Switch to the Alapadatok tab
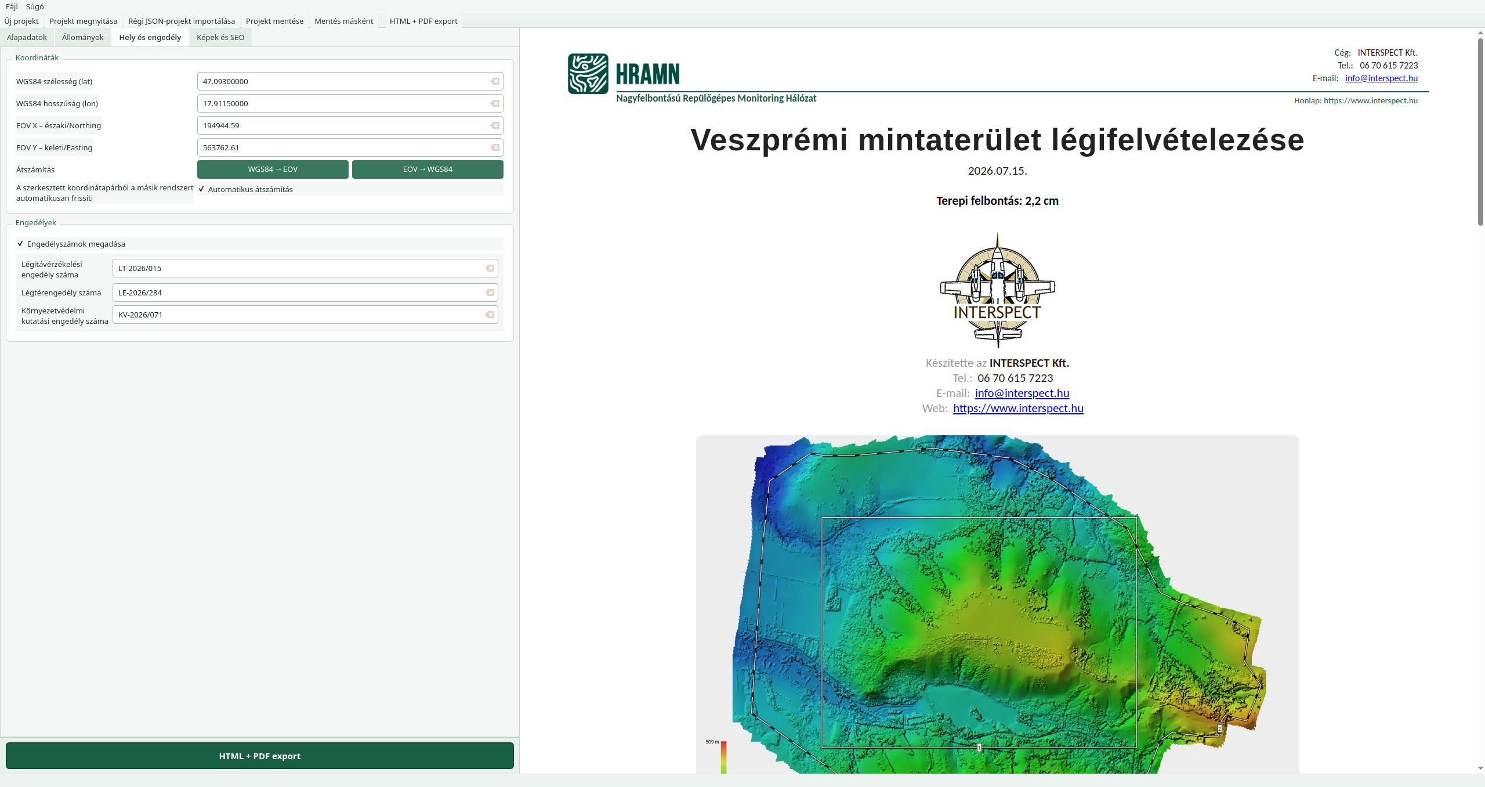The height and width of the screenshot is (787, 1485). 27,37
